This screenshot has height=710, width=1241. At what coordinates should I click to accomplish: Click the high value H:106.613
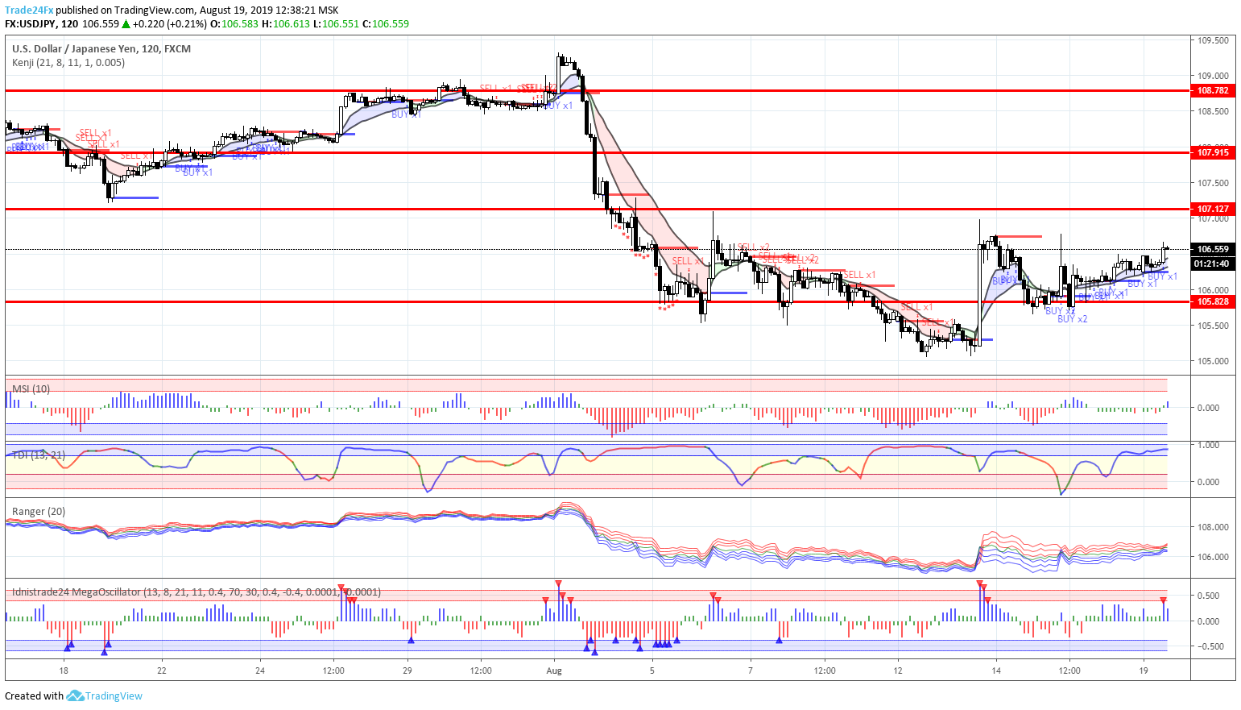[286, 24]
